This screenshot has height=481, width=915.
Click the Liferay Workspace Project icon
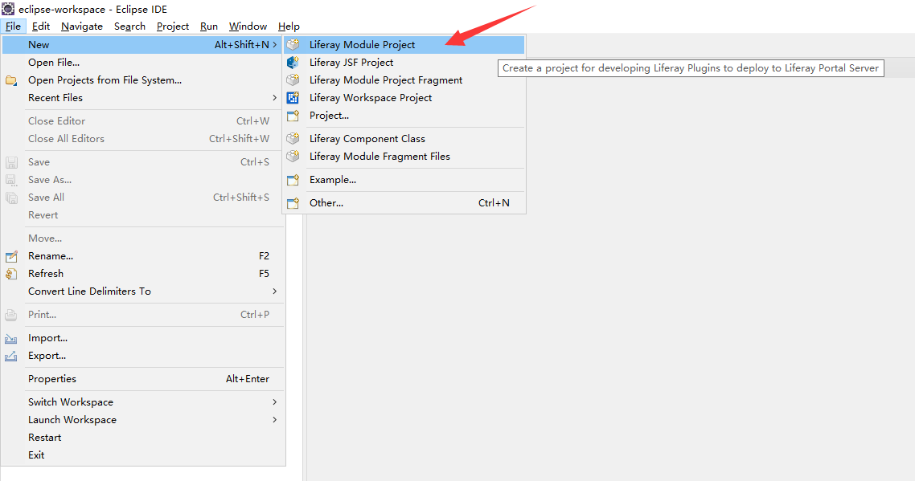(293, 97)
